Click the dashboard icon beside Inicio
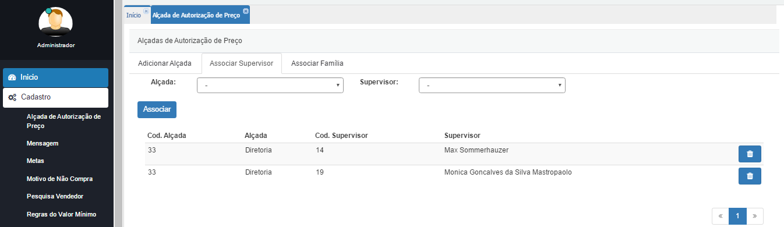The height and width of the screenshot is (227, 784). click(12, 77)
